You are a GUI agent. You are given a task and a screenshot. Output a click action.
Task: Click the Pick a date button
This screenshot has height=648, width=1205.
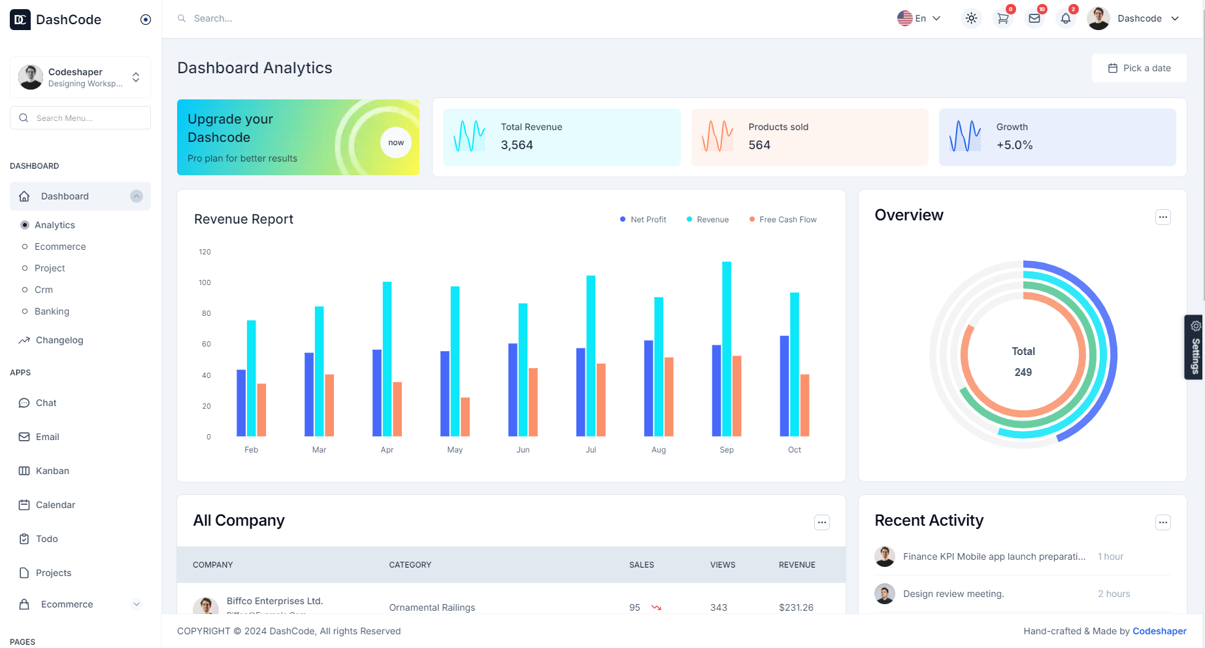coord(1139,68)
